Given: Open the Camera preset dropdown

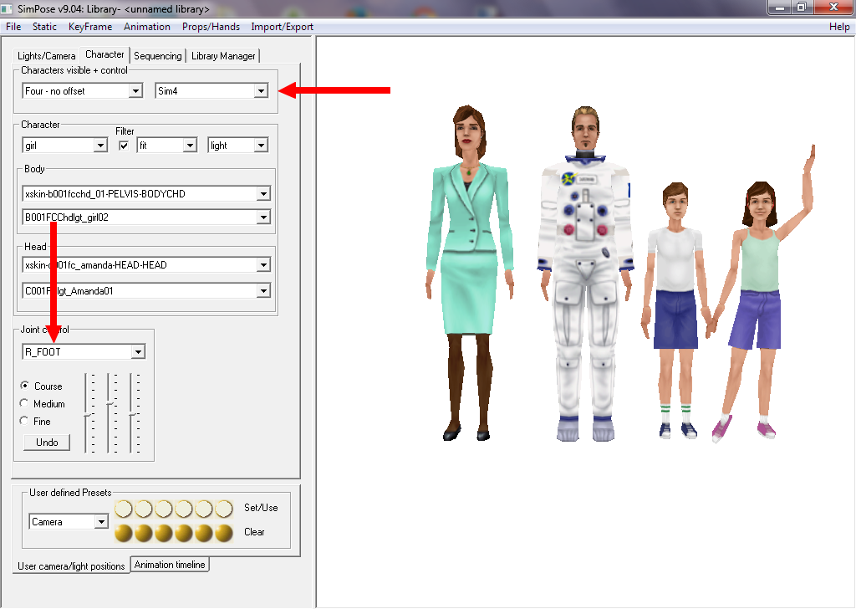Looking at the screenshot, I should tap(101, 522).
